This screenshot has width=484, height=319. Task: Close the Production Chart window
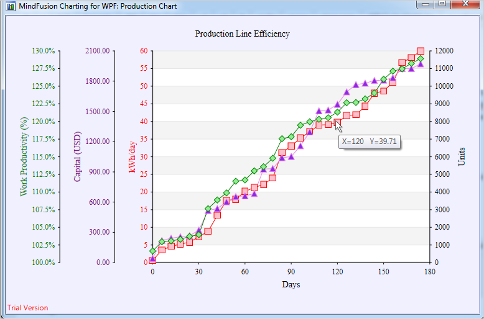(465, 4)
